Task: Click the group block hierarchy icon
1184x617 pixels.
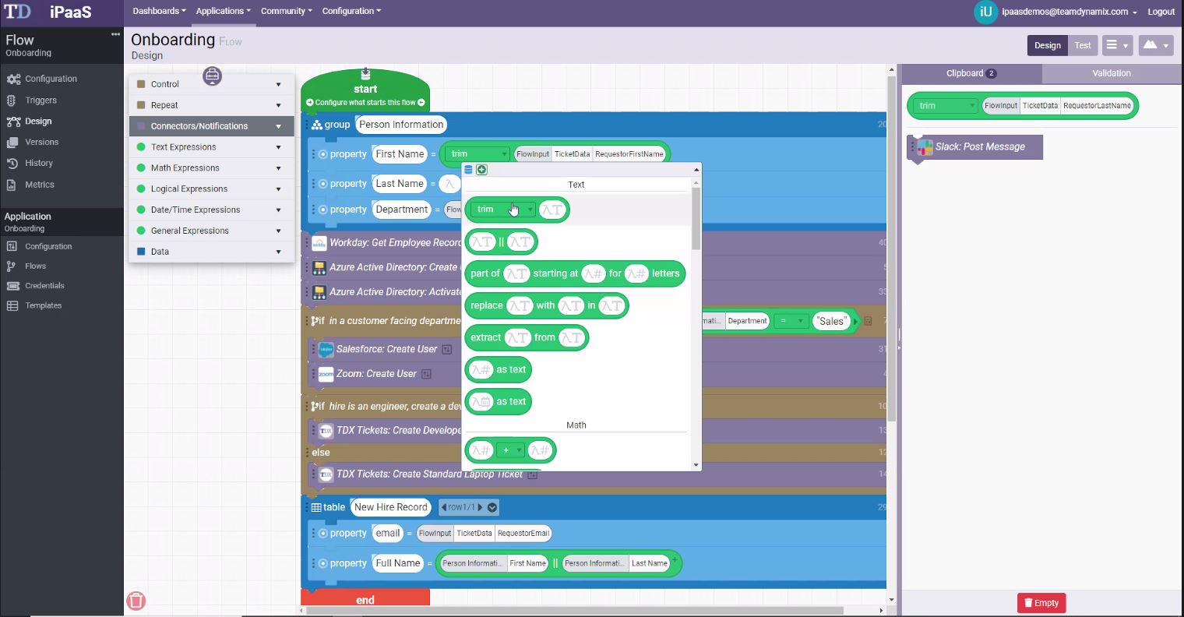Action: [x=316, y=125]
